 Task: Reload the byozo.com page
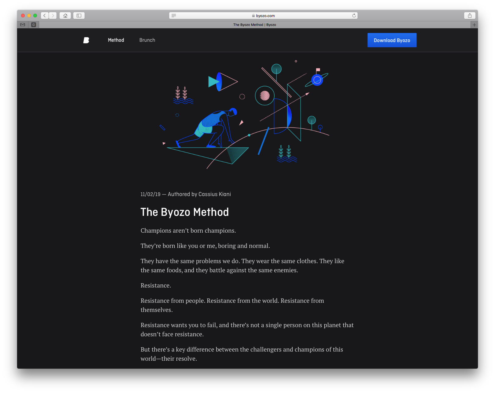click(x=354, y=16)
